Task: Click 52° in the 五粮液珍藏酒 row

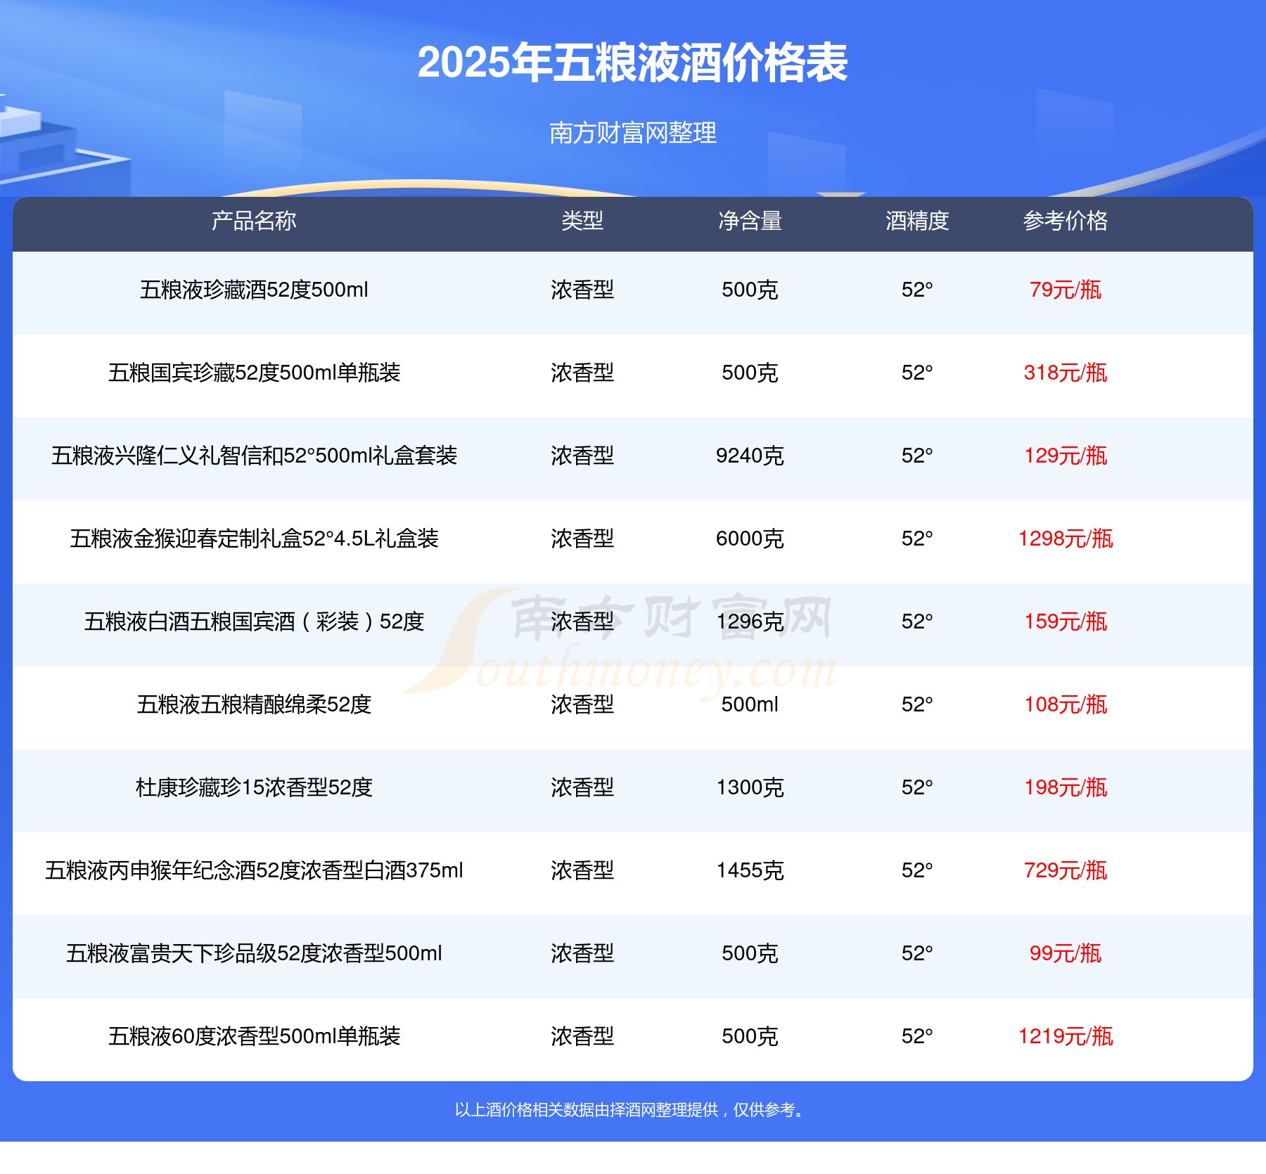Action: click(x=917, y=290)
